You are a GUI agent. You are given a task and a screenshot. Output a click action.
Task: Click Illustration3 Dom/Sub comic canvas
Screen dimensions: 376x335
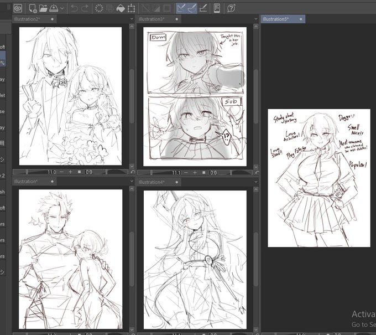[x=195, y=96]
